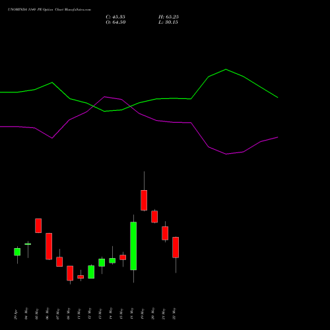
Task: Select the high value 'H: 65.25'
Action: 168,17
